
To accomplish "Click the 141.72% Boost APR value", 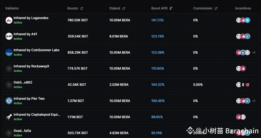I will click(x=157, y=20).
